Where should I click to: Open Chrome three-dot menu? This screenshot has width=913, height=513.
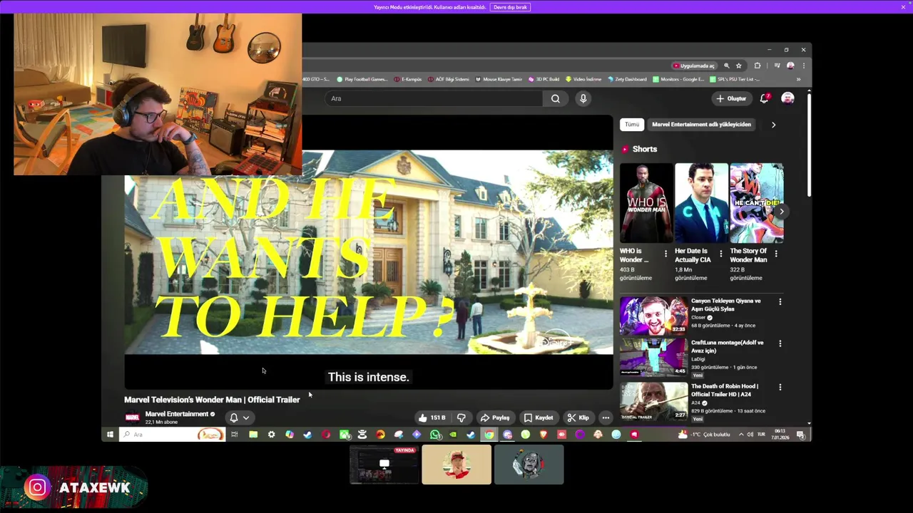(x=803, y=66)
